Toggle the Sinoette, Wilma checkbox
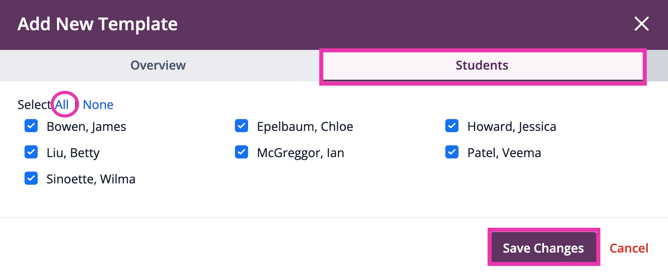The height and width of the screenshot is (274, 668). tap(31, 179)
